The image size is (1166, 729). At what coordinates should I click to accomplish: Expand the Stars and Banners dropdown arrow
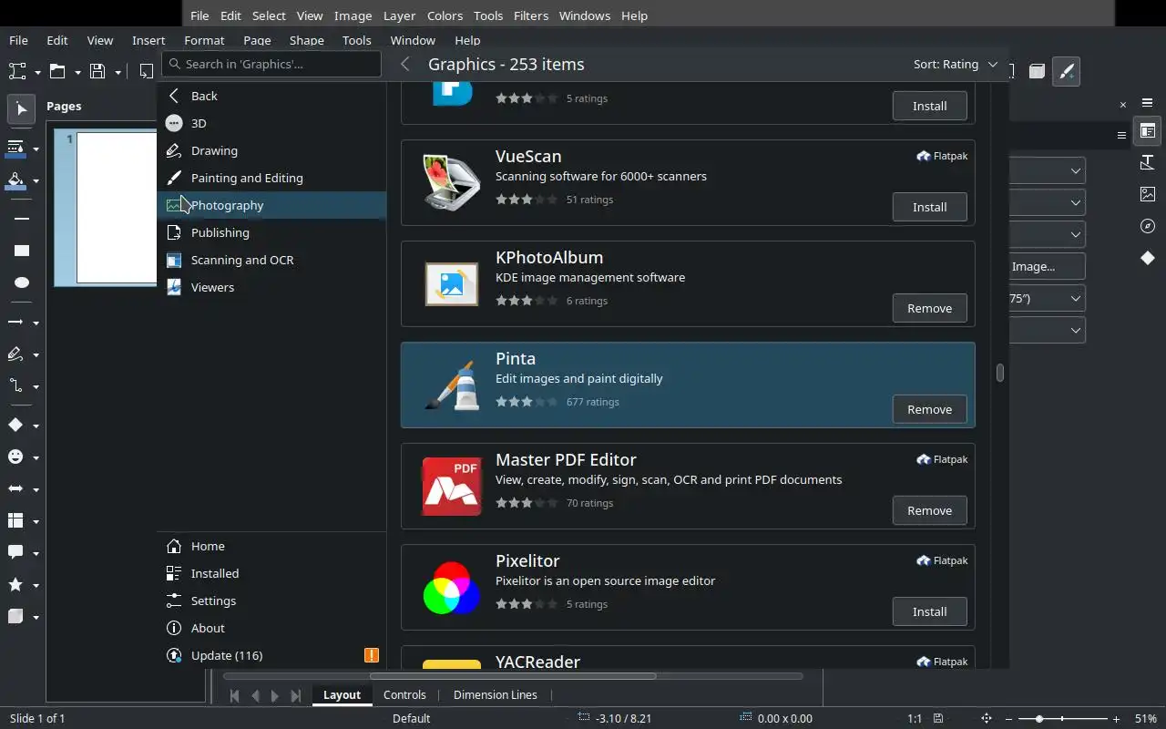pyautogui.click(x=36, y=586)
